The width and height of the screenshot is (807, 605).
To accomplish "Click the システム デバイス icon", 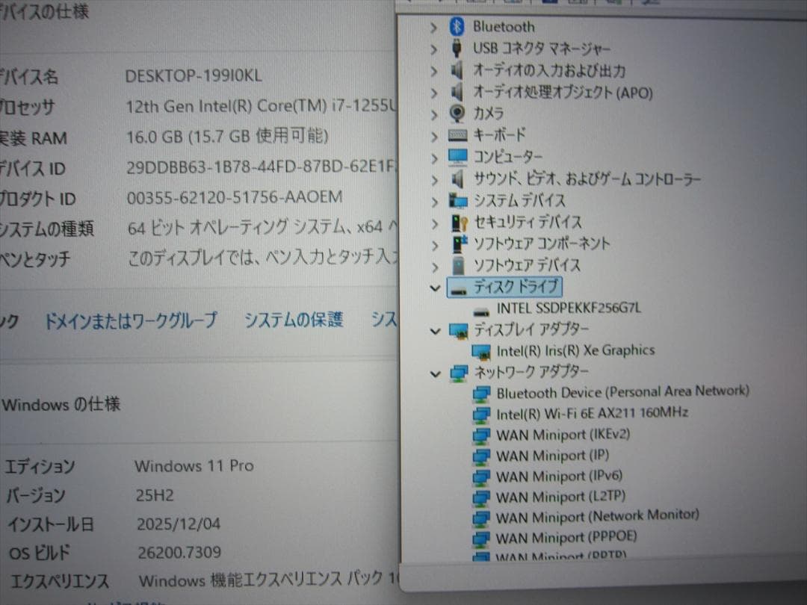I will (458, 200).
